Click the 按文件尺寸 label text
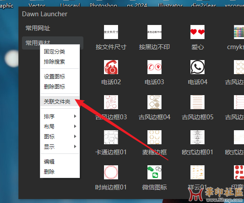Image resolution: width=244 pixels, height=203 pixels. coord(111,47)
